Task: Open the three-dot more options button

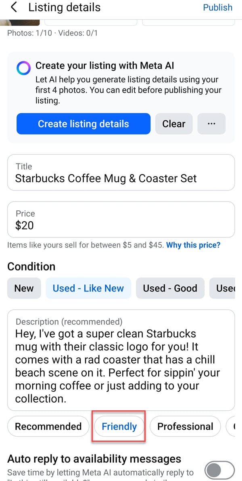Action: coord(211,124)
